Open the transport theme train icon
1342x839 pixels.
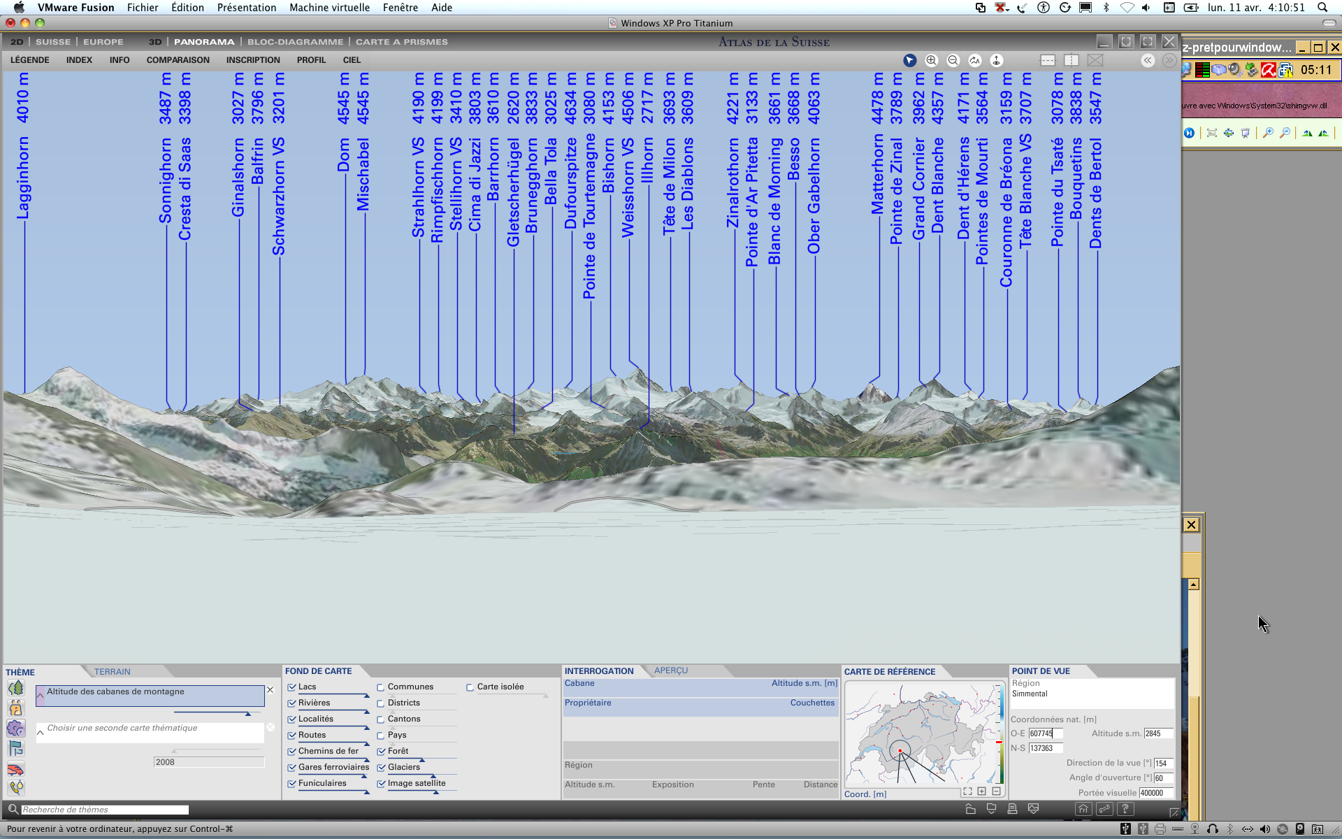[x=15, y=769]
